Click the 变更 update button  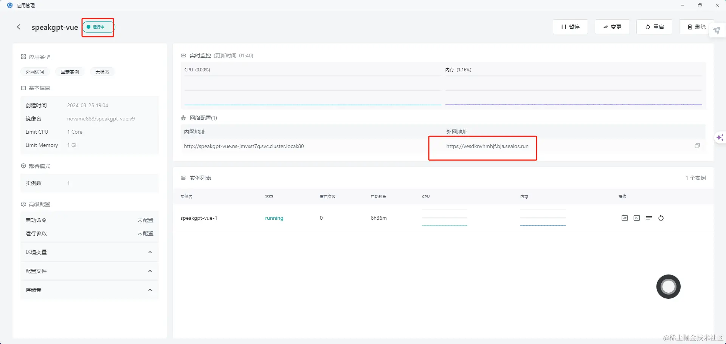[612, 27]
